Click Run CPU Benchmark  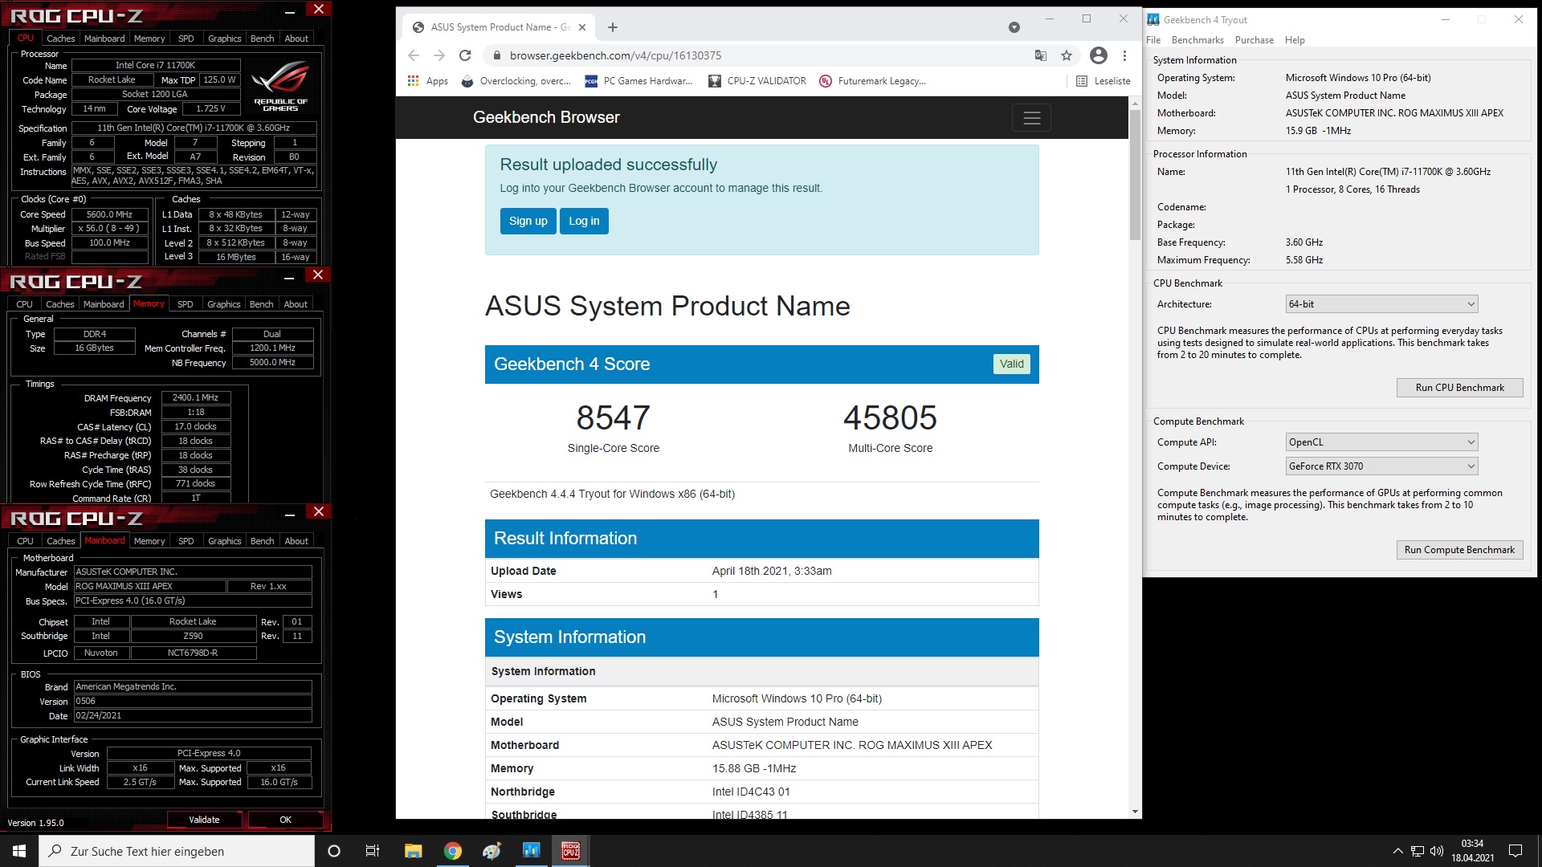pyautogui.click(x=1460, y=388)
